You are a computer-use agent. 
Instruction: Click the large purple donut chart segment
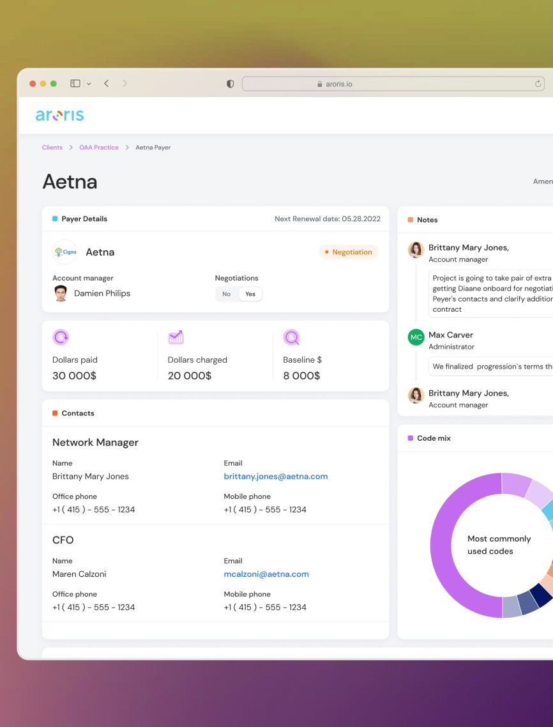pyautogui.click(x=441, y=546)
